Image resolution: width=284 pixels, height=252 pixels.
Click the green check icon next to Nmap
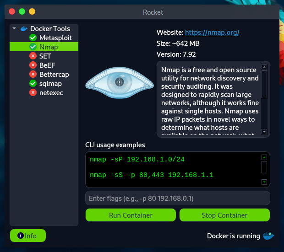point(33,47)
